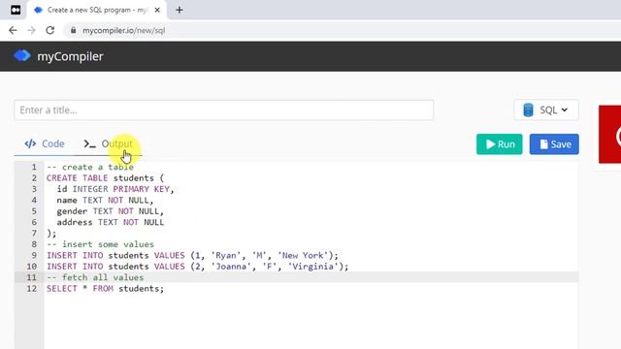Click the 'address TEXT NOT NULL' line
The image size is (621, 349).
point(110,222)
